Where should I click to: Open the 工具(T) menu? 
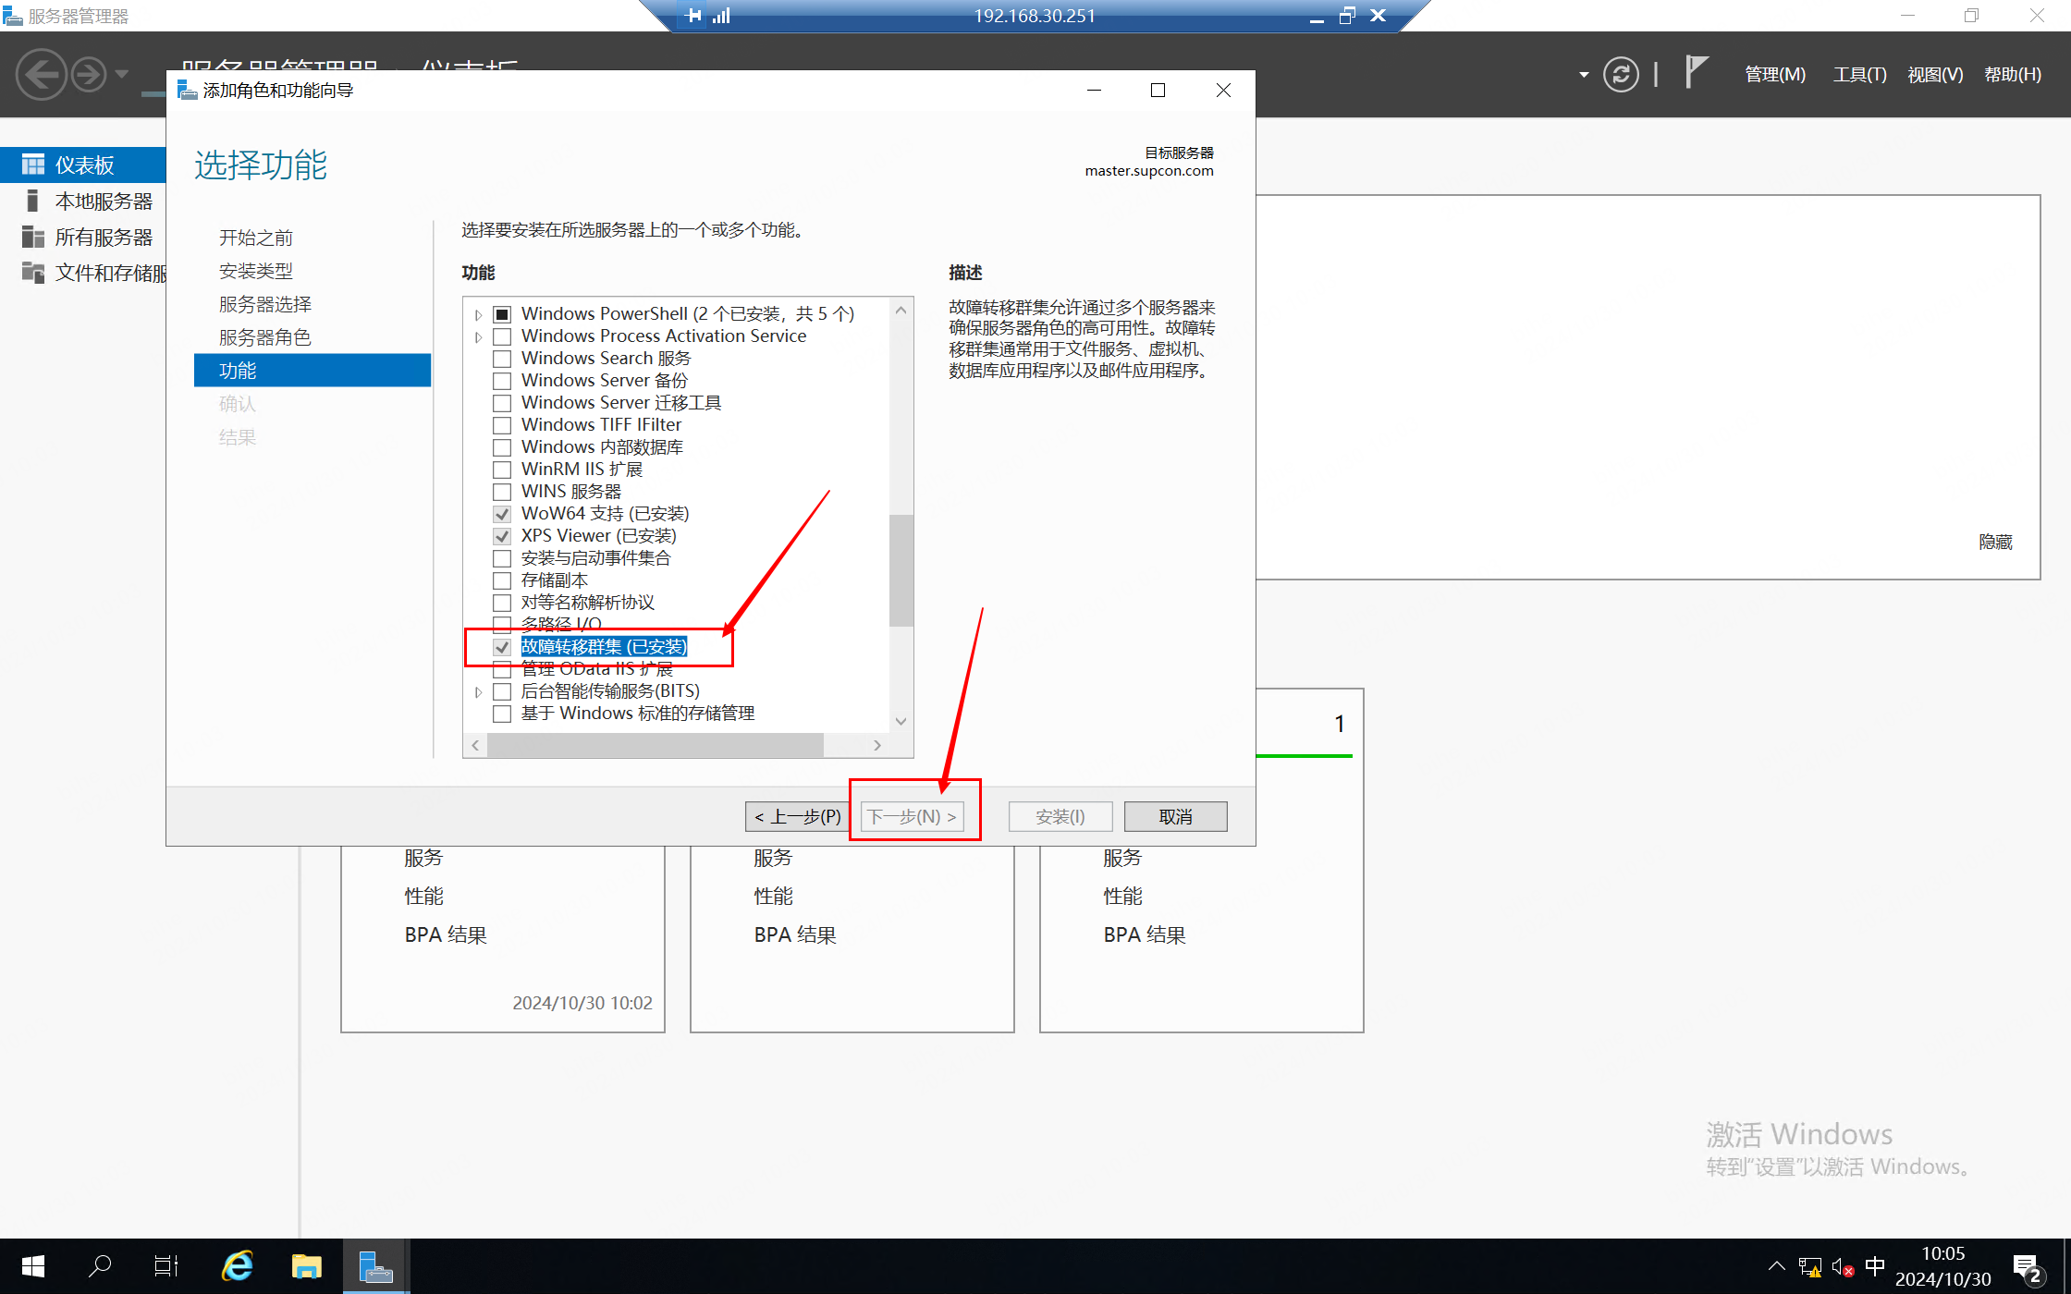pos(1859,74)
